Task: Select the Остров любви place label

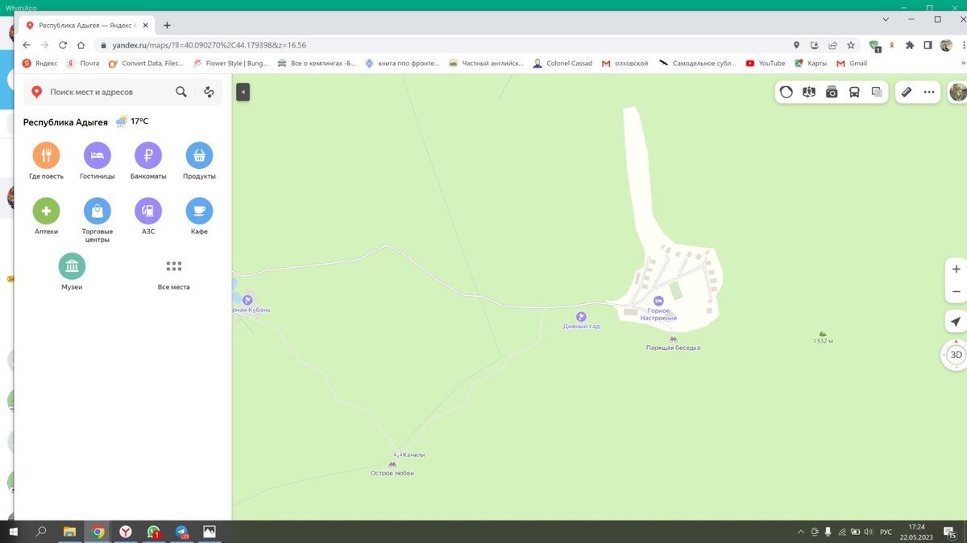Action: coord(392,473)
